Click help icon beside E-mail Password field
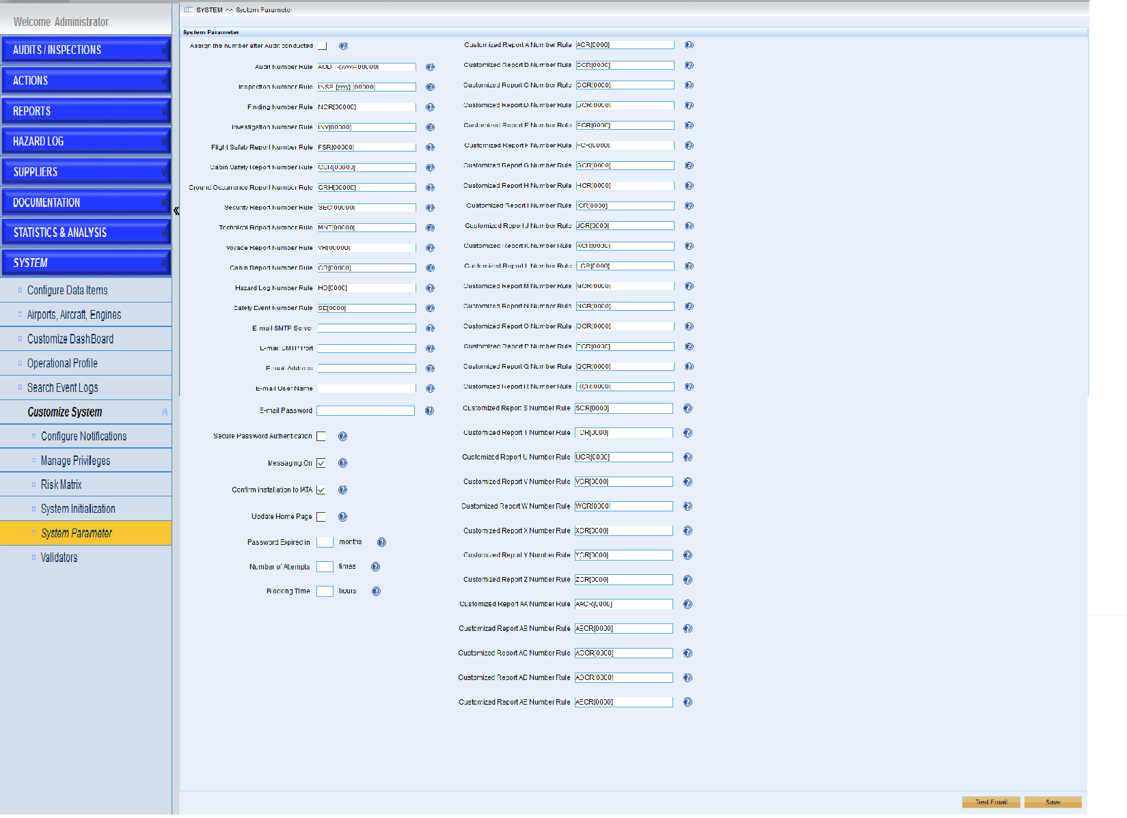The width and height of the screenshot is (1127, 818). tap(429, 410)
